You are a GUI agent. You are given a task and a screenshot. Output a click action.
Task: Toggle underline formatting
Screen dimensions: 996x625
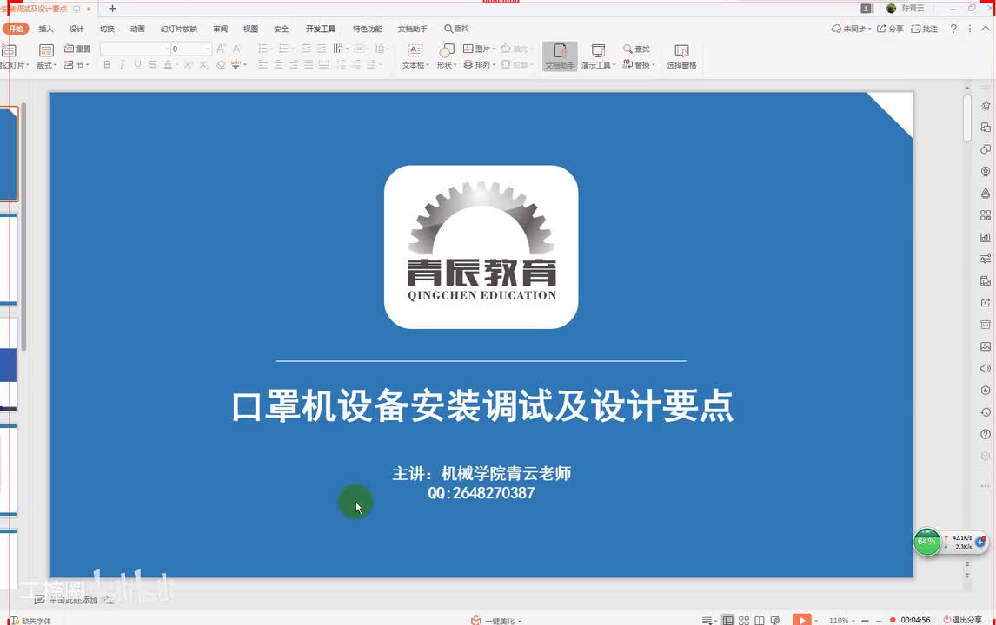(x=137, y=65)
